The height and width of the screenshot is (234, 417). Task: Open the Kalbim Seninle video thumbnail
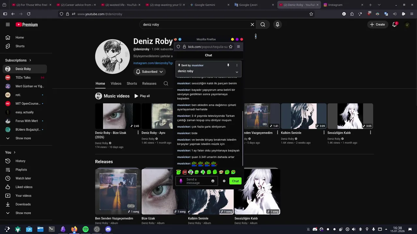(x=304, y=116)
